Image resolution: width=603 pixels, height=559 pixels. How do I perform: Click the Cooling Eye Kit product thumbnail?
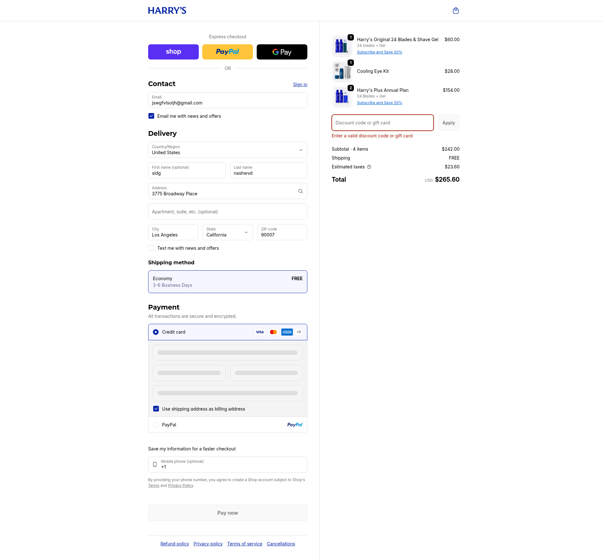[x=342, y=72]
